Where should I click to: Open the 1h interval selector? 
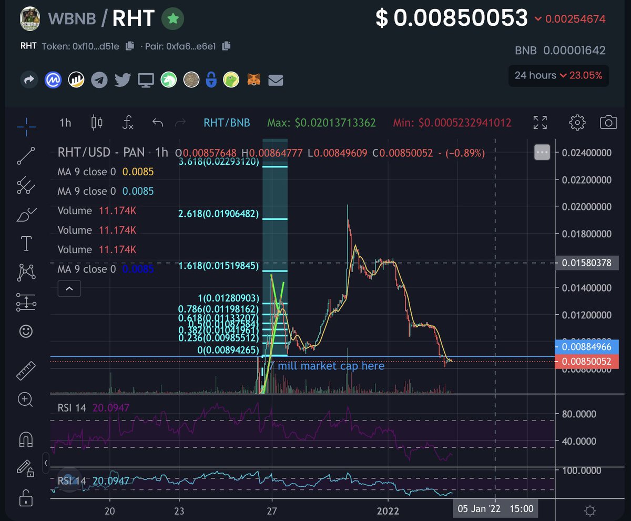click(65, 123)
